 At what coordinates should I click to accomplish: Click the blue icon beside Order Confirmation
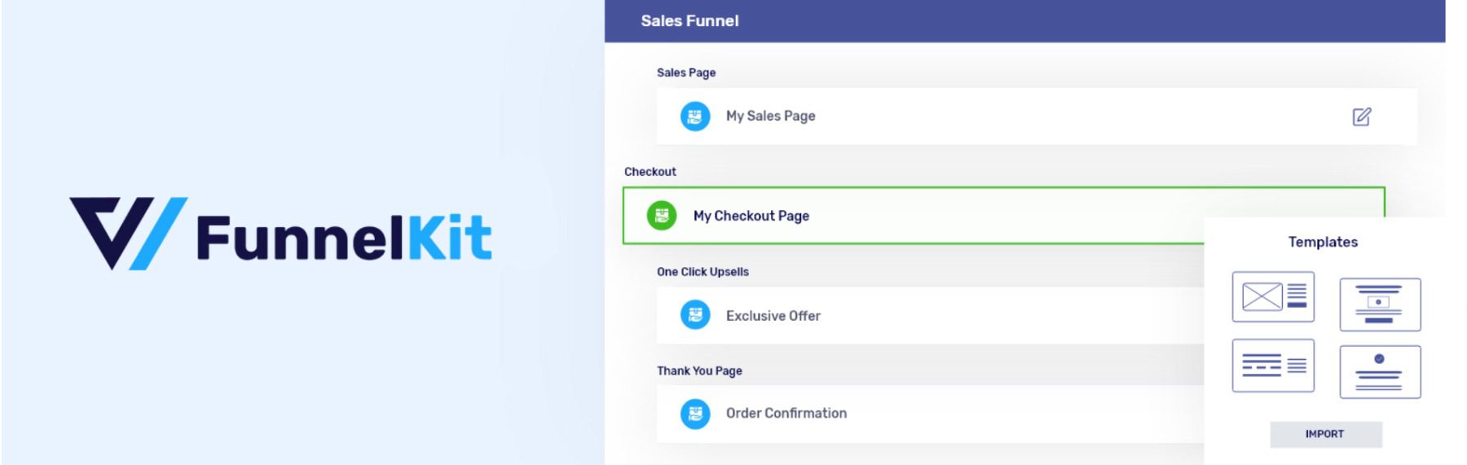point(695,414)
